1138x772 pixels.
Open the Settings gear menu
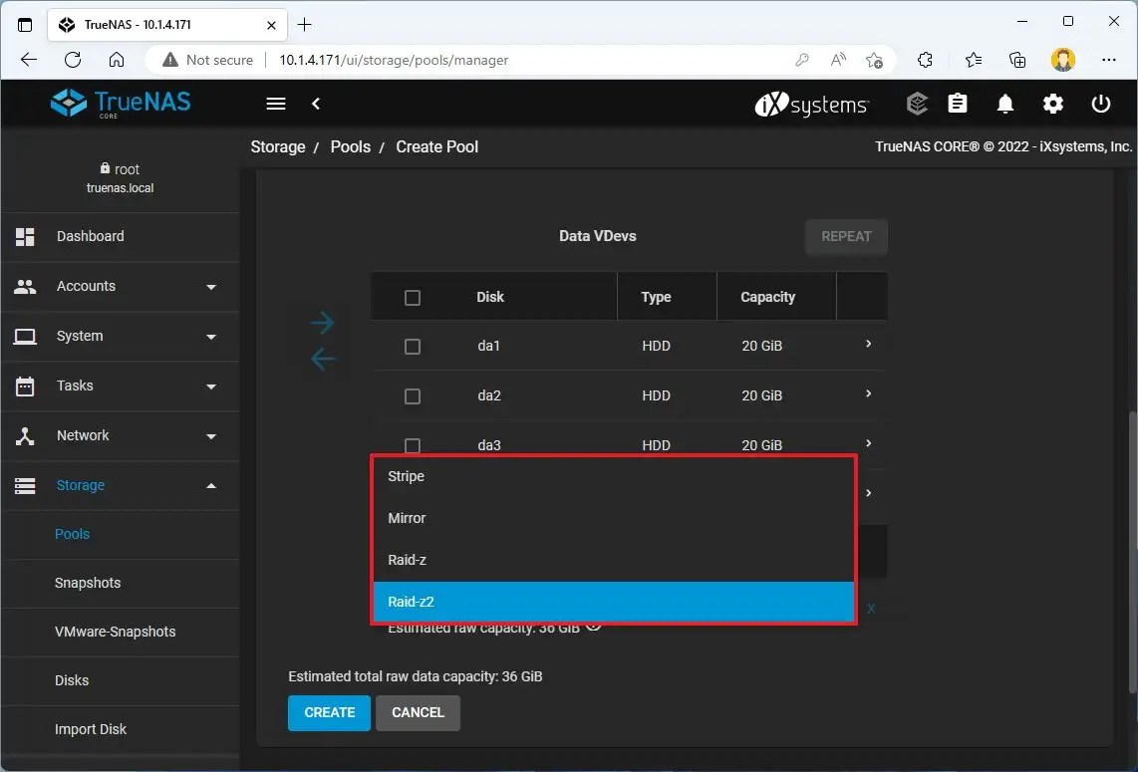pos(1053,103)
